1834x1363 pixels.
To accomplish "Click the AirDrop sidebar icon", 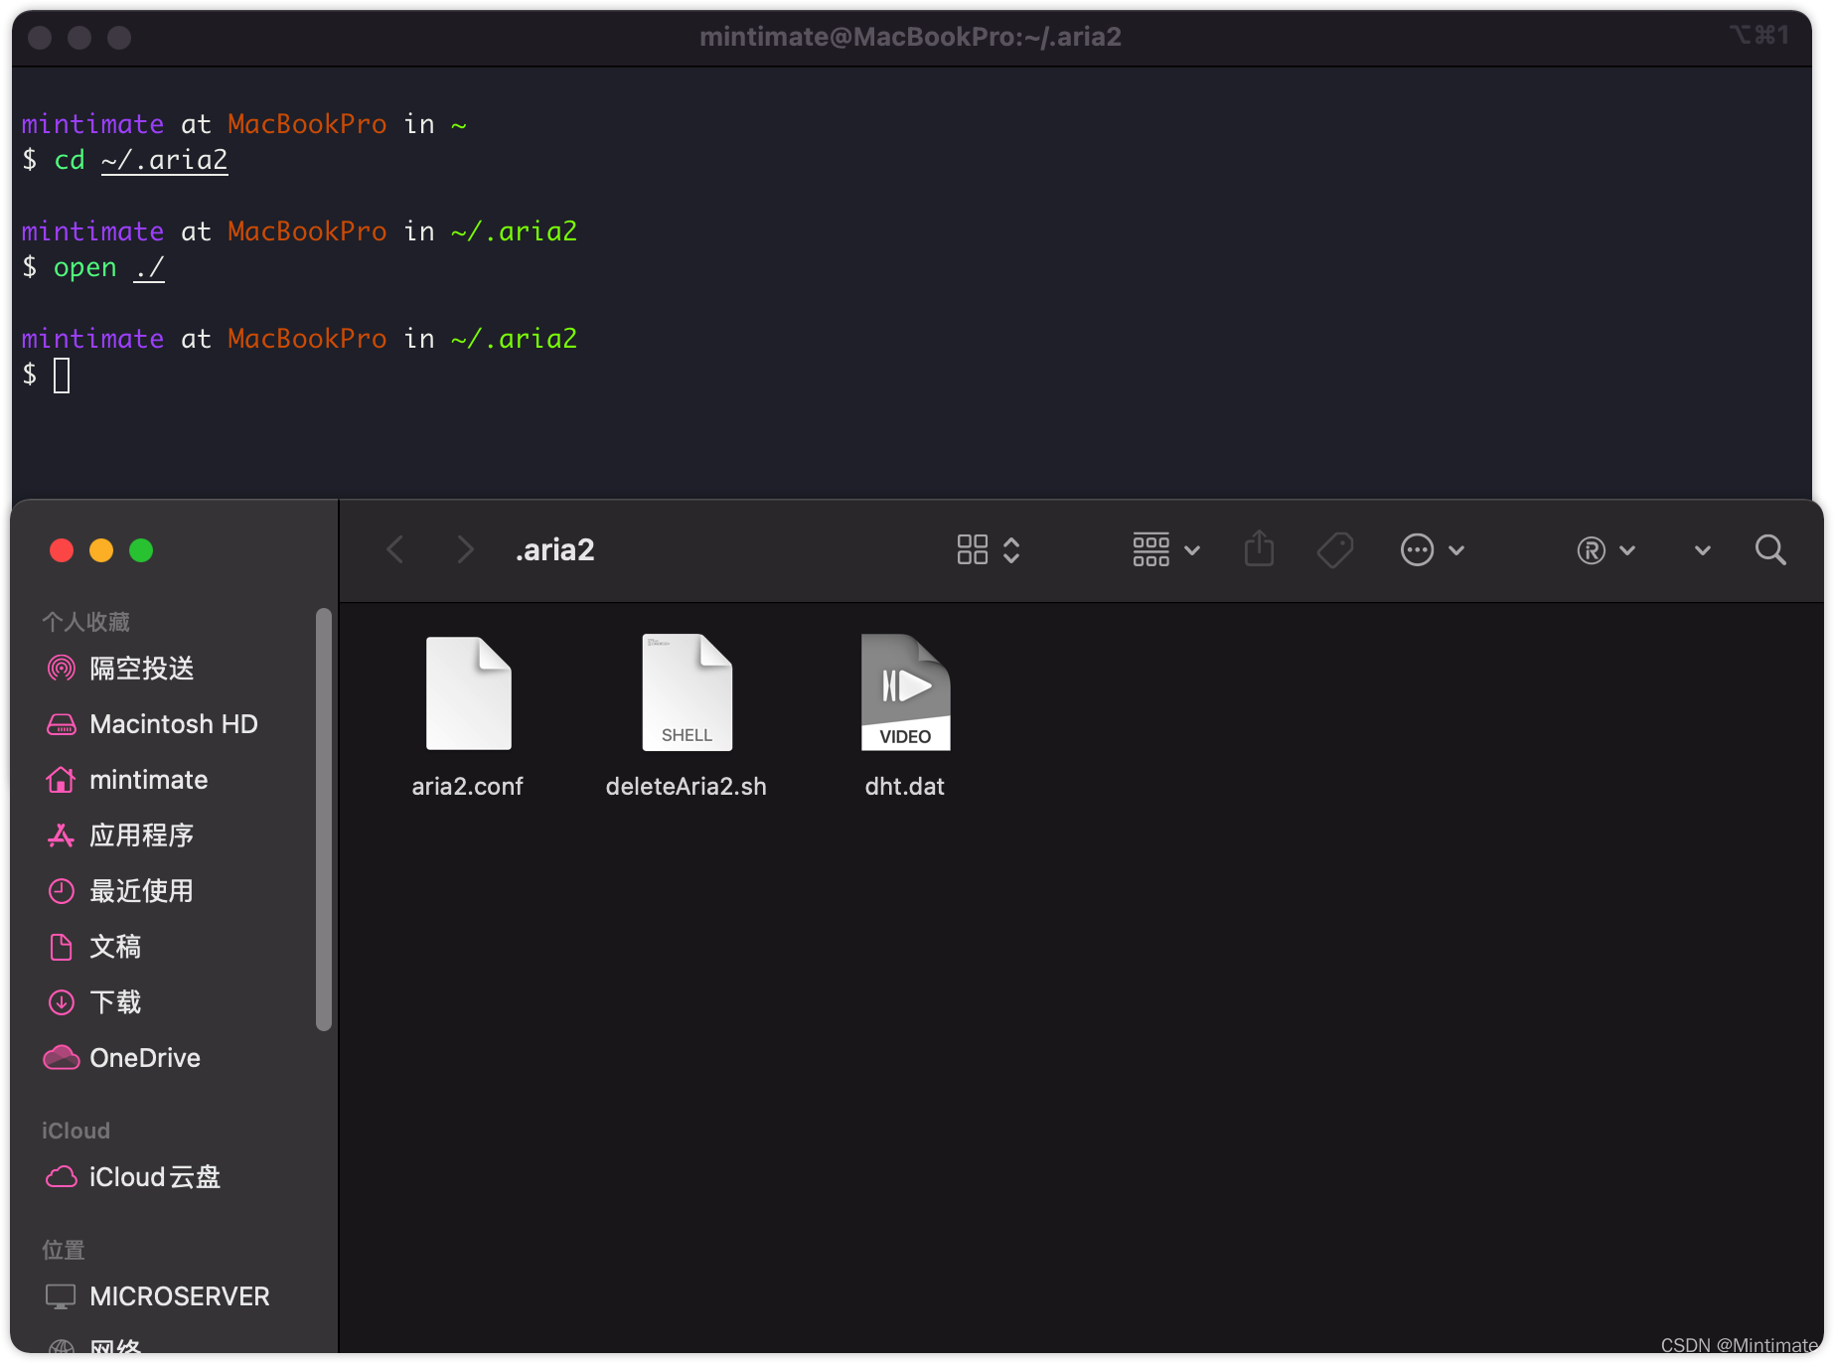I will [x=62, y=669].
